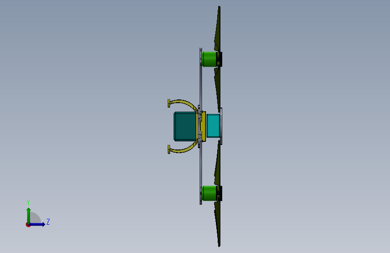Click the Y label on the triad

pos(28,203)
